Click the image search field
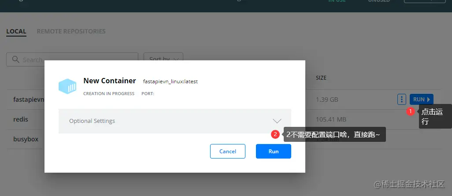Viewport: 452px width, 196px height. coord(72,59)
